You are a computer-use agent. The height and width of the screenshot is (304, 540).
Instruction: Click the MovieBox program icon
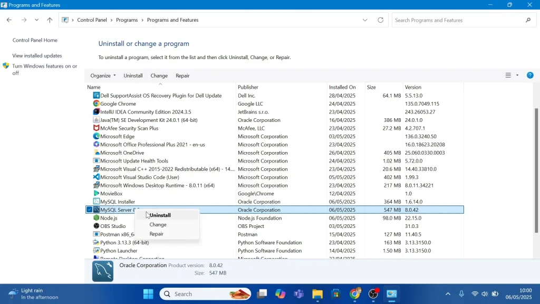click(96, 193)
